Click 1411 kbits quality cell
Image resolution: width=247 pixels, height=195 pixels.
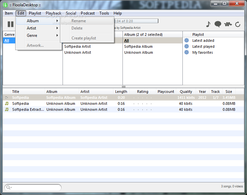click(x=186, y=97)
